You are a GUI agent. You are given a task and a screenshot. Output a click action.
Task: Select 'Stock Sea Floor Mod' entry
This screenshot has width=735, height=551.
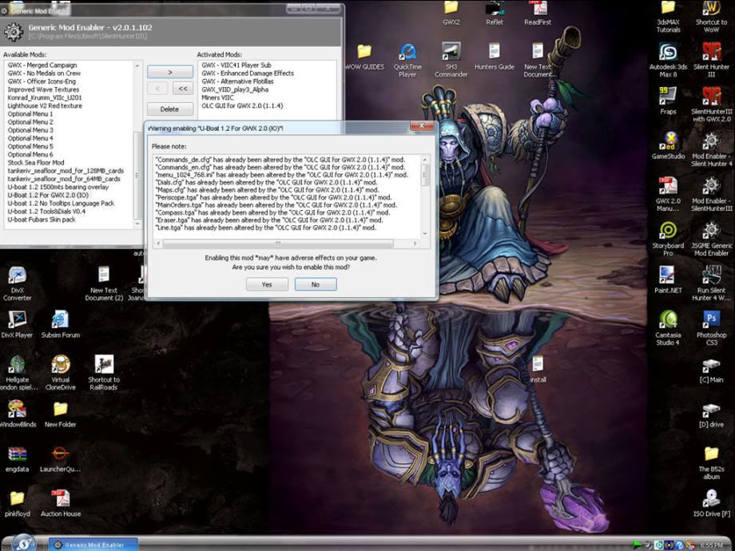pyautogui.click(x=36, y=163)
